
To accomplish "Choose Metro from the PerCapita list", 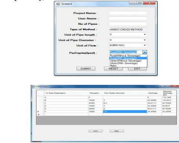I will click(128, 66).
